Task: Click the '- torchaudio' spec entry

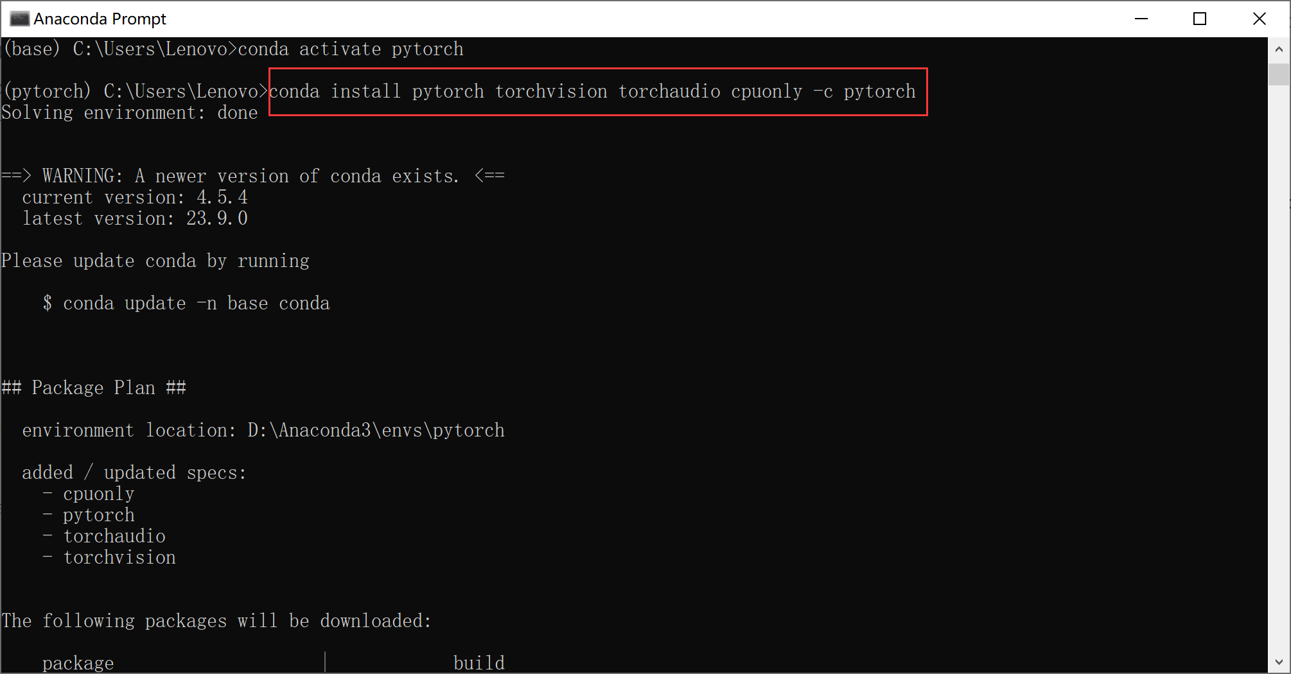Action: 104,536
